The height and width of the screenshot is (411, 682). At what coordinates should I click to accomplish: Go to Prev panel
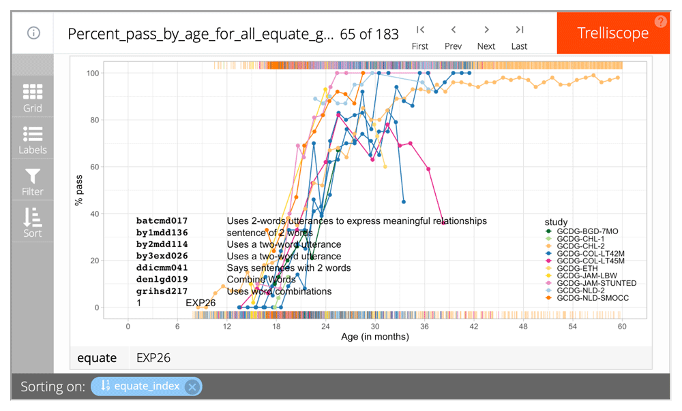click(453, 36)
